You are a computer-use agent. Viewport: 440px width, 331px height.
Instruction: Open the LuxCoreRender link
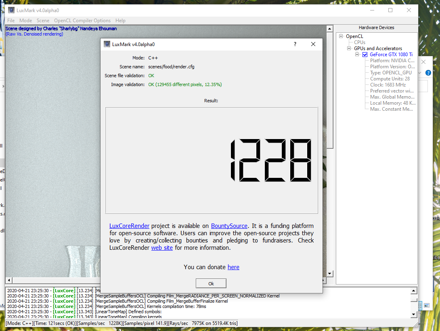[x=129, y=226]
